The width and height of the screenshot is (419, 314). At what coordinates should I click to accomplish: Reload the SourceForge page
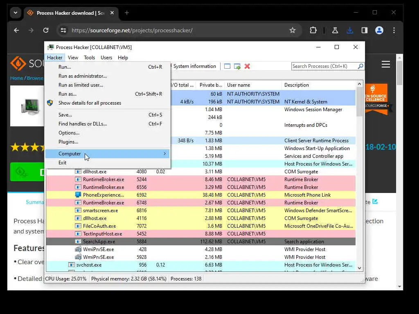click(46, 30)
